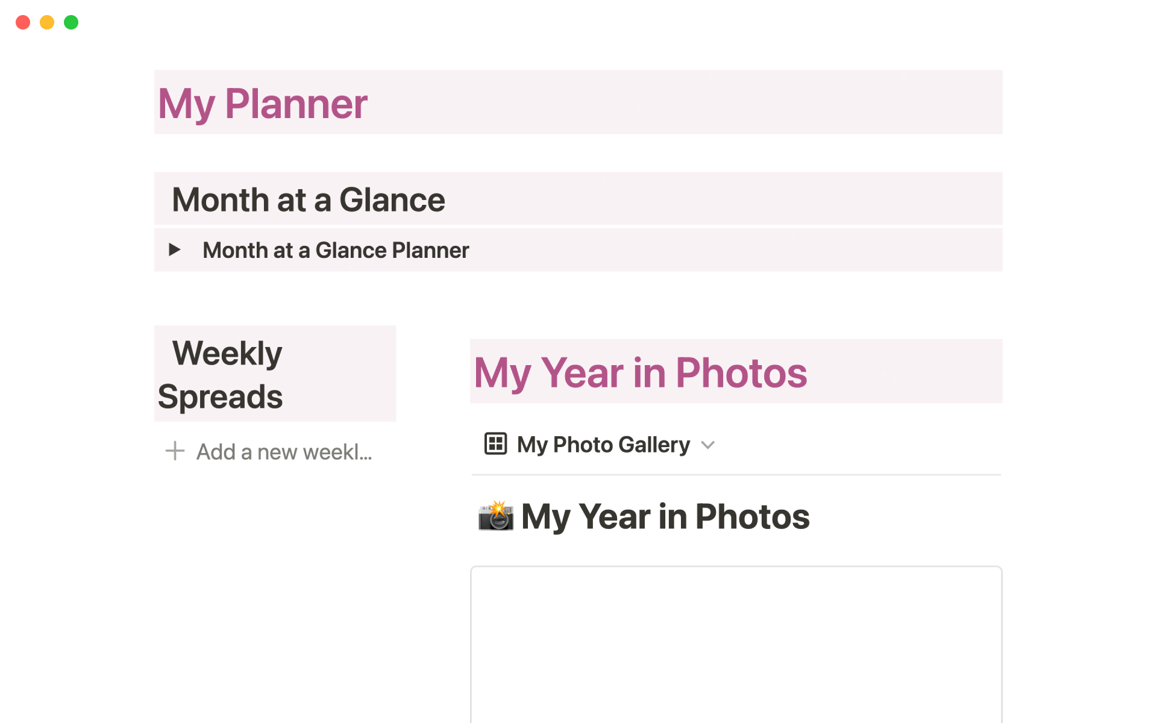Select the disclosure triangle icon beside Month at a Glance Planner
Image resolution: width=1157 pixels, height=723 pixels.
point(174,250)
